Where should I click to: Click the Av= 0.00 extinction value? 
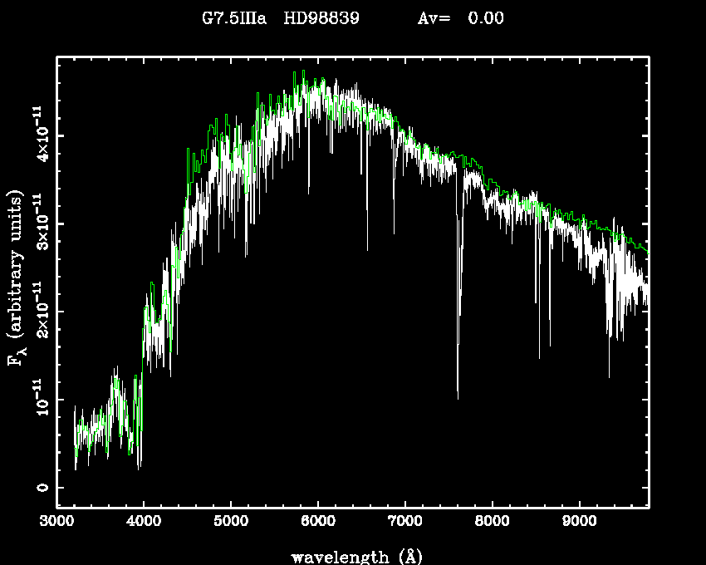(459, 19)
